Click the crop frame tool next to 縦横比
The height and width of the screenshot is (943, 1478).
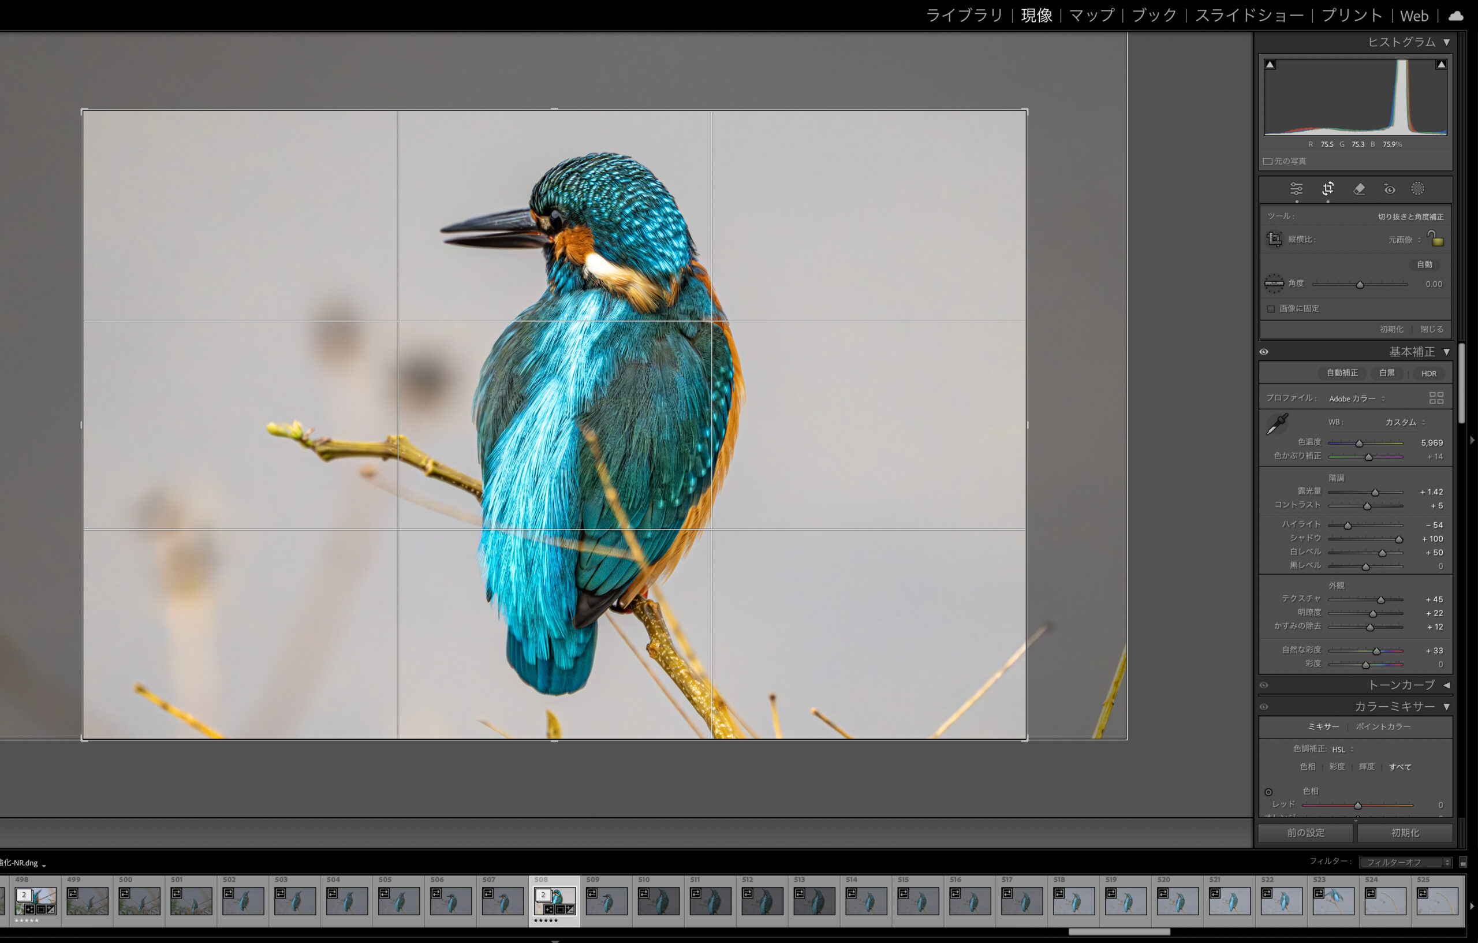(1274, 239)
